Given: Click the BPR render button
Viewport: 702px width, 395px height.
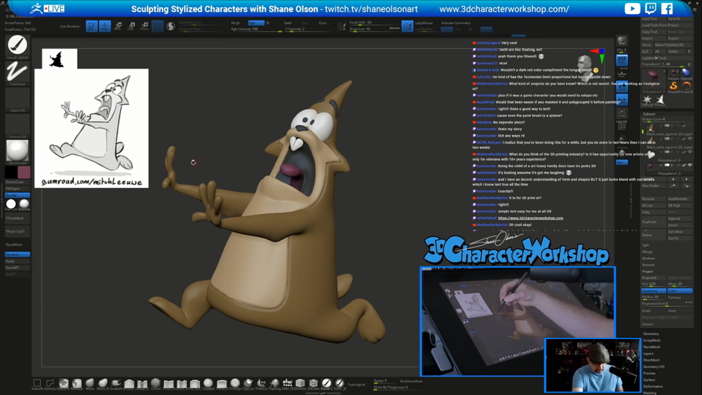Looking at the screenshot, I should 622,41.
